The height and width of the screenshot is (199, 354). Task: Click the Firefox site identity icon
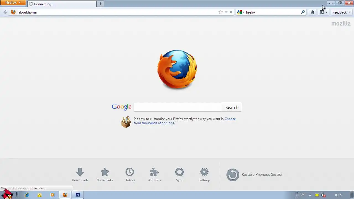tap(13, 12)
